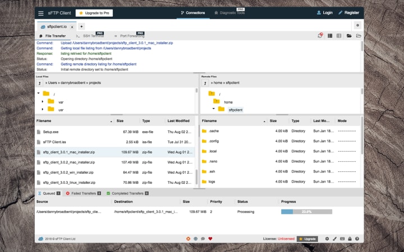404x252 pixels.
Task: Select the remote .cache folder
Action: pyautogui.click(x=281, y=131)
